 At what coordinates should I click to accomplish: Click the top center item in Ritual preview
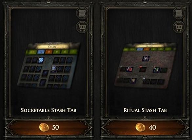point(146,59)
